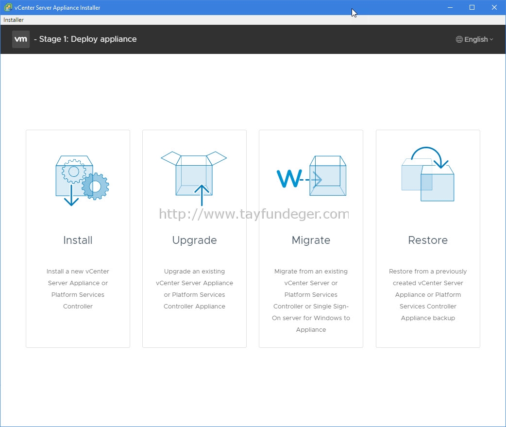Click the Restore backup boxes icon
Screen dimensions: 506x427
(428, 174)
